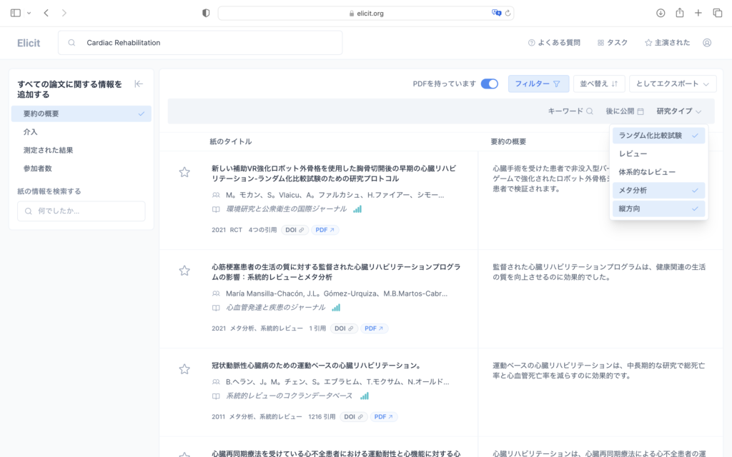
Task: Open the タスク menu item
Action: pos(612,42)
